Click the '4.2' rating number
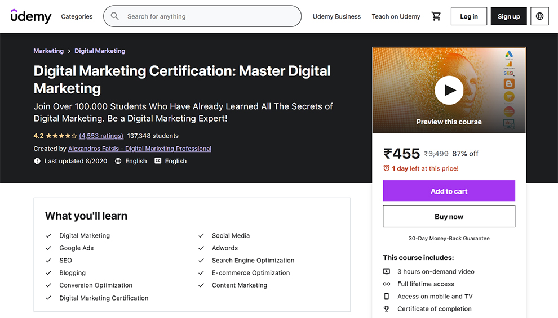Screen dimensions: 558x318 [38, 136]
